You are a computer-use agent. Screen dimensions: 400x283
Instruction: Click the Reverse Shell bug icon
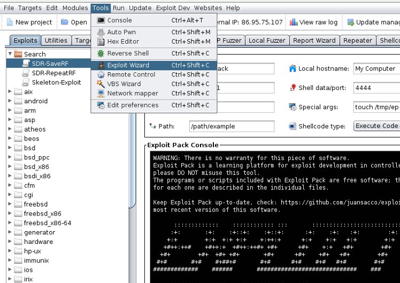click(101, 53)
